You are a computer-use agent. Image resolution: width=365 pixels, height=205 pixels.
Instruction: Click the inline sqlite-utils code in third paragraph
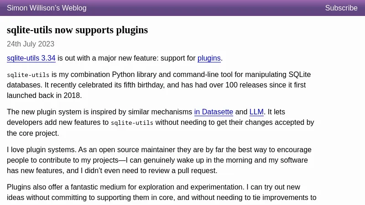point(132,123)
